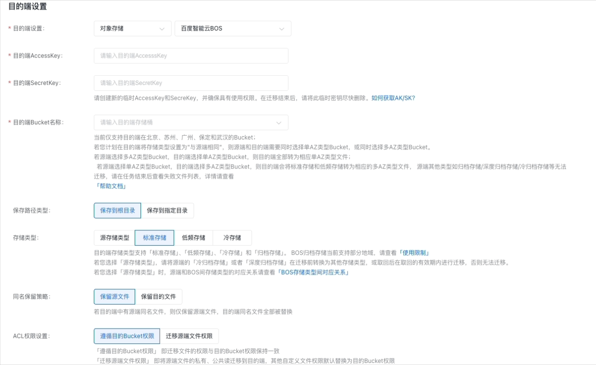Focus the 目的端SecretKey input field
596x365 pixels.
[191, 83]
